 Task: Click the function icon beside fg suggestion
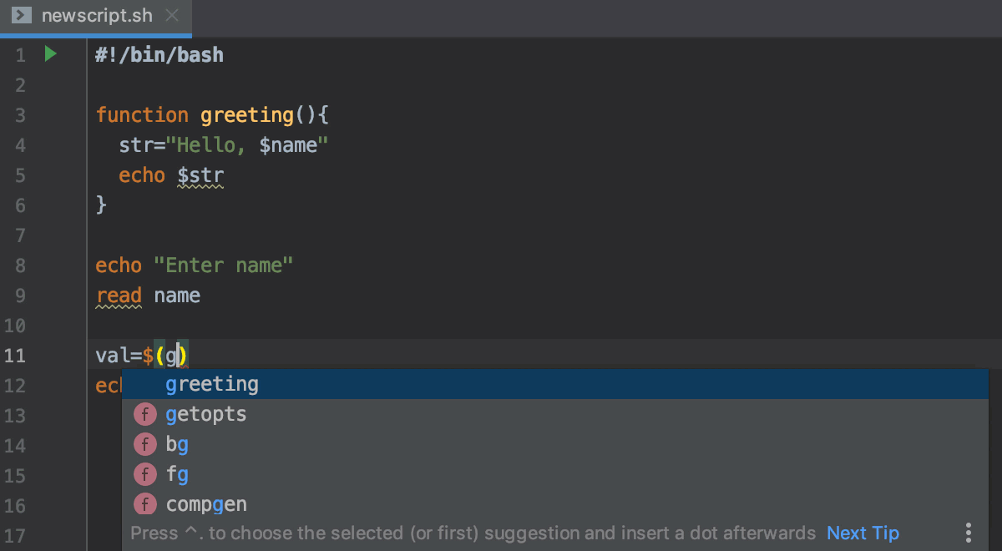(x=145, y=474)
